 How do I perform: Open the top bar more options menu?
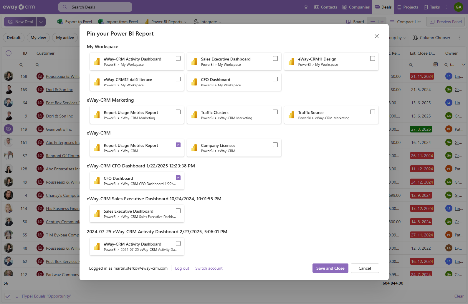pyautogui.click(x=447, y=7)
